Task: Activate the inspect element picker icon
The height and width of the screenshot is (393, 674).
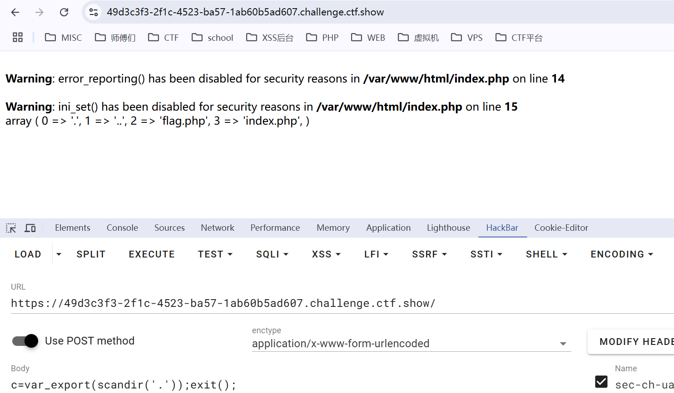Action: (11, 228)
